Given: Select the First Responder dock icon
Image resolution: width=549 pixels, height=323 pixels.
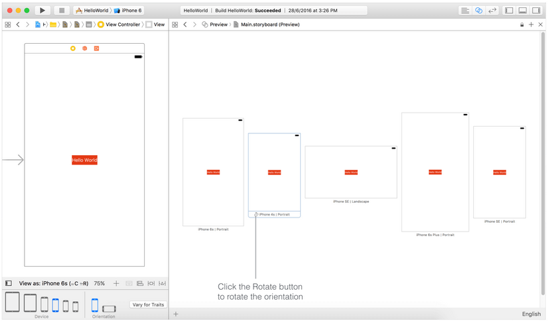Looking at the screenshot, I should (x=85, y=48).
